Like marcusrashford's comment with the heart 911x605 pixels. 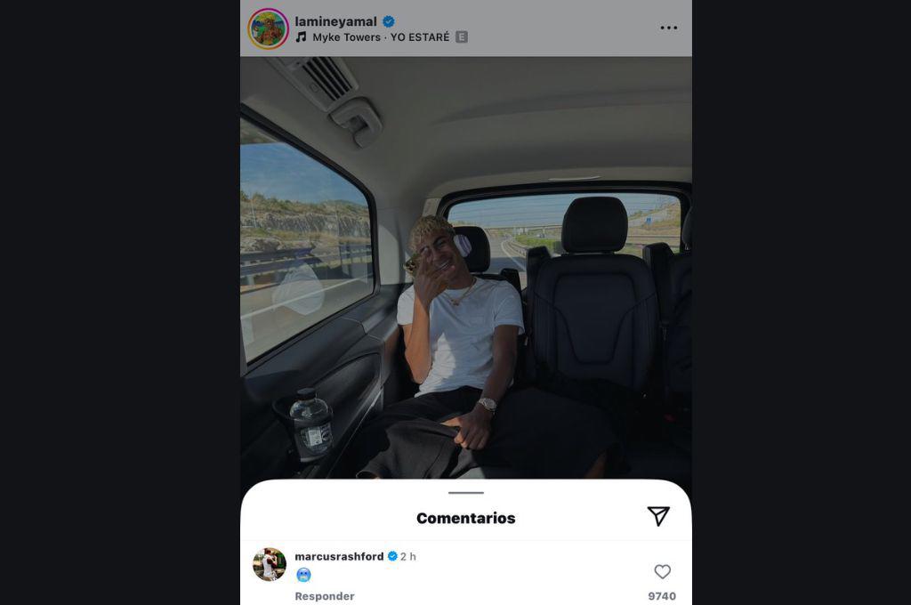[662, 572]
